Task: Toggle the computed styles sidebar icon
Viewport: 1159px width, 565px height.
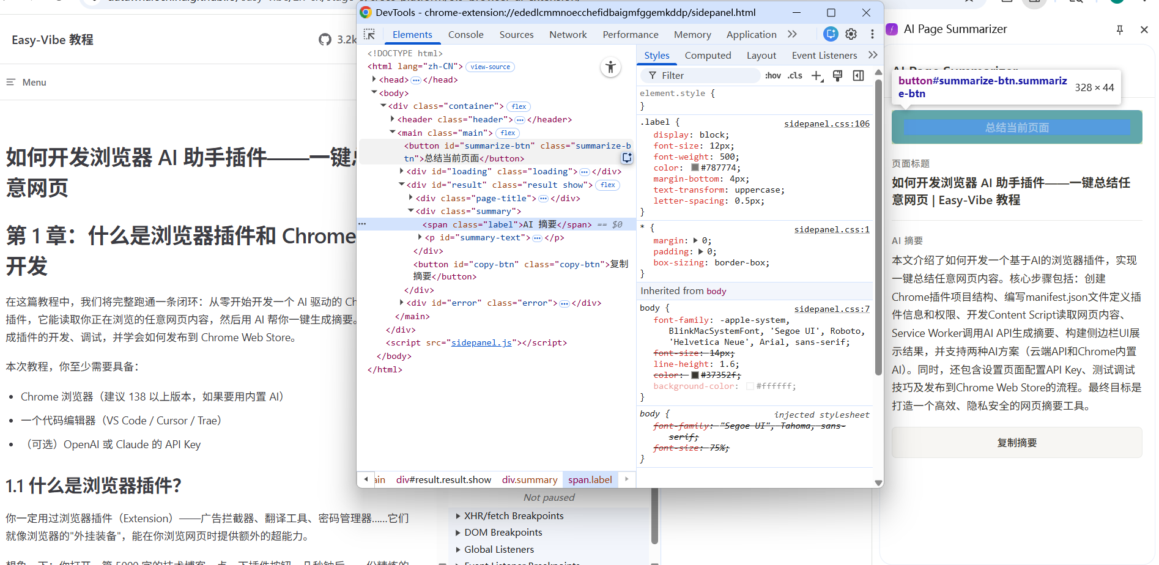Action: [858, 75]
